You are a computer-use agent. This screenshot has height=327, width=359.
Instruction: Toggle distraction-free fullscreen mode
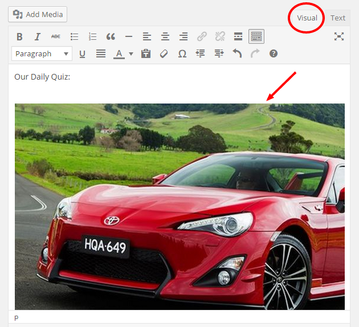(x=339, y=36)
